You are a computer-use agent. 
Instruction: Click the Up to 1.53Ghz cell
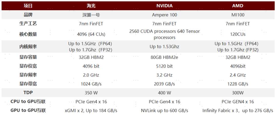point(164,47)
